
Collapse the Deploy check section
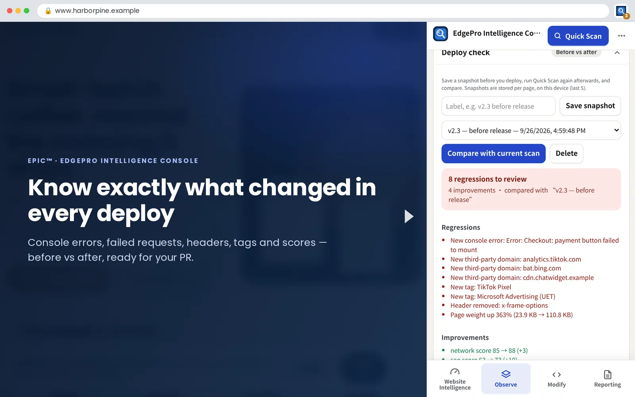click(x=617, y=52)
